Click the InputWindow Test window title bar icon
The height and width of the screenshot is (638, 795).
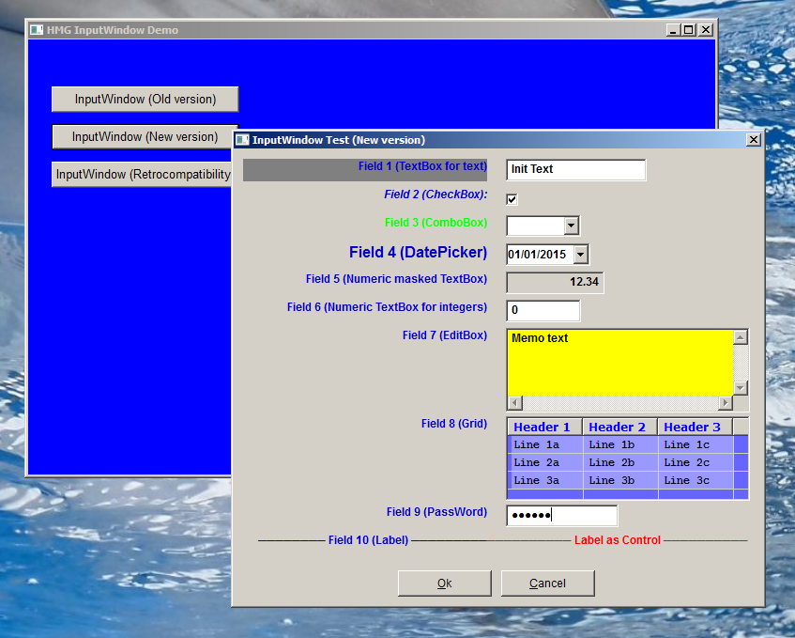[x=241, y=139]
